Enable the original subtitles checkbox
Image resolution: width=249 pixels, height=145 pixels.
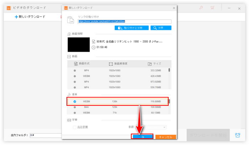75,127
